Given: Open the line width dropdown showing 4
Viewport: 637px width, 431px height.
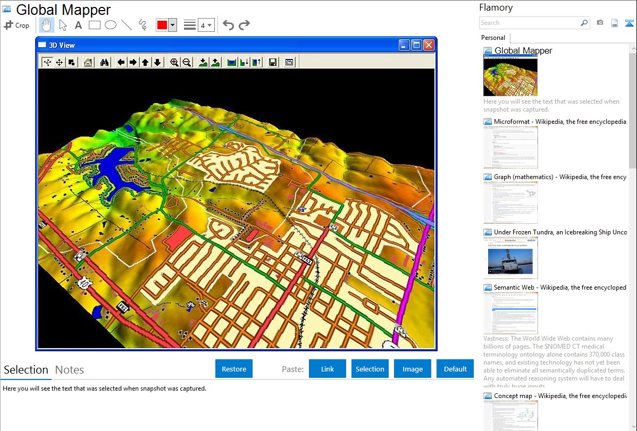Looking at the screenshot, I should pyautogui.click(x=206, y=25).
